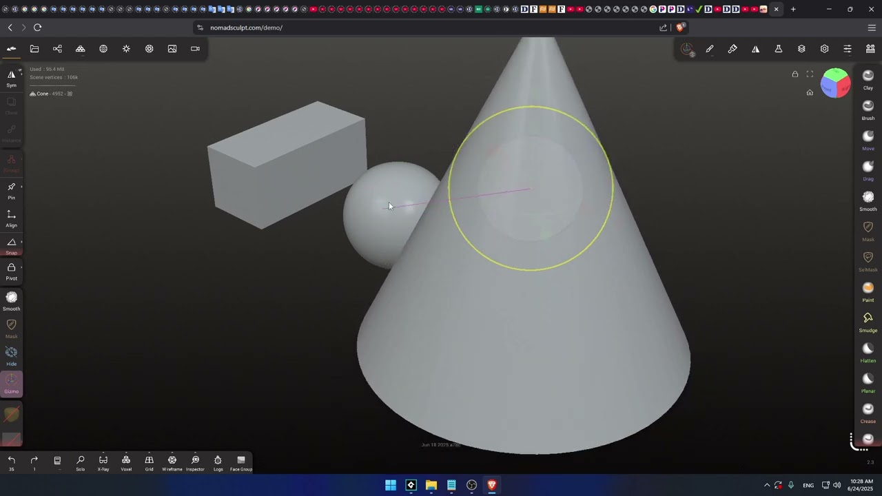Select the Planar tool

(x=868, y=382)
